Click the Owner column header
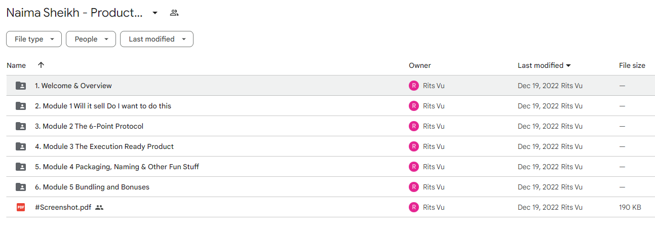655x230 pixels. pos(420,65)
